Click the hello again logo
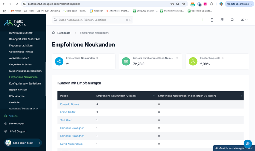 [15, 23]
